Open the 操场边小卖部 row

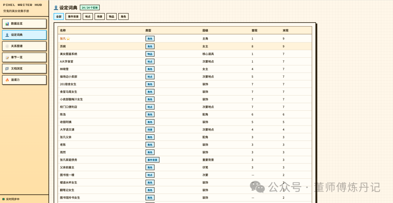[185, 77]
